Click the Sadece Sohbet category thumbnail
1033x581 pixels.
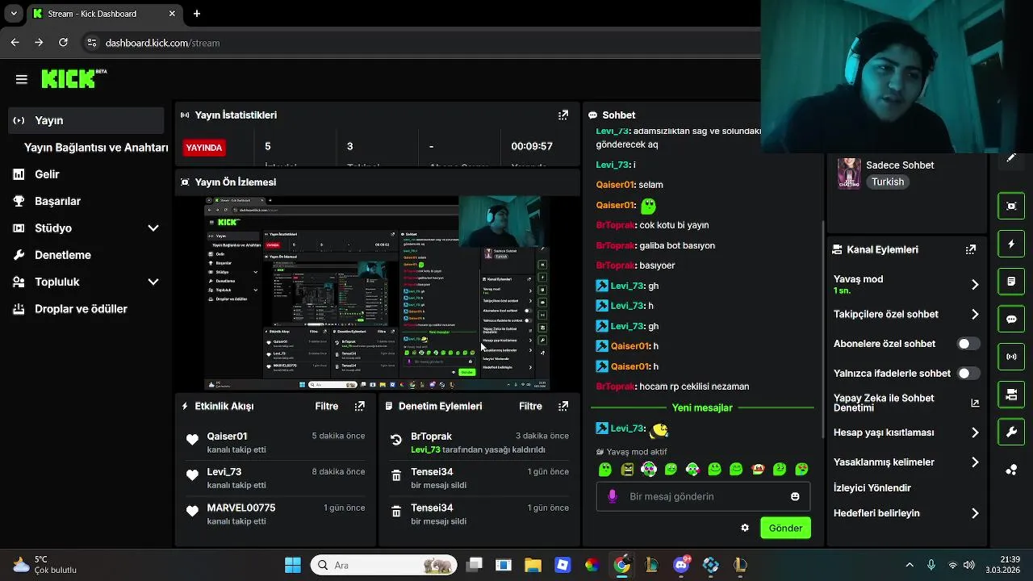point(848,173)
